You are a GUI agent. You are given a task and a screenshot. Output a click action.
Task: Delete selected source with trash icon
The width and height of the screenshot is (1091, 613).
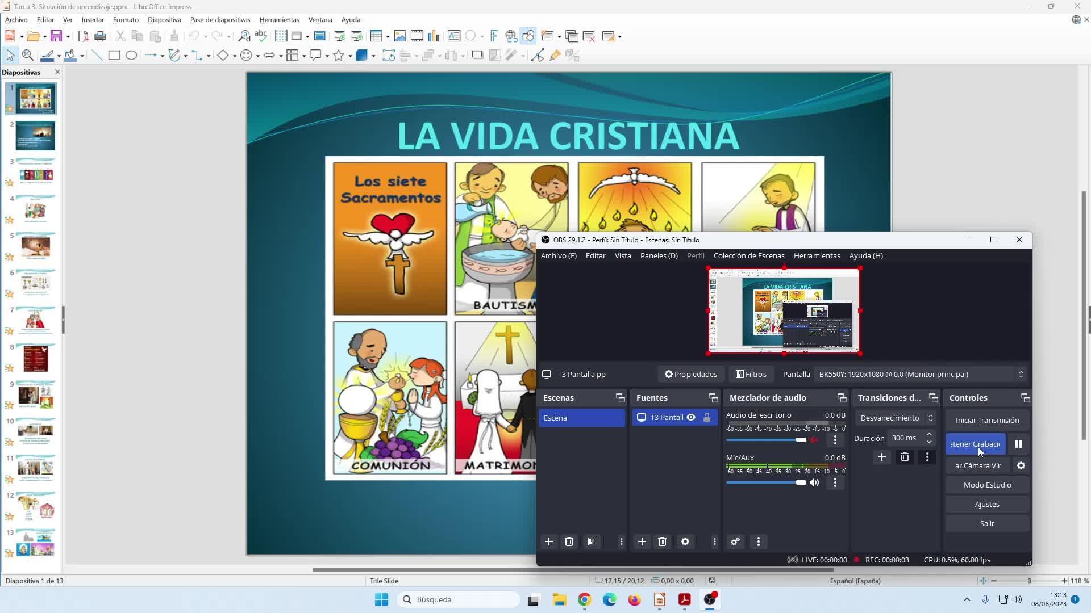pyautogui.click(x=662, y=541)
